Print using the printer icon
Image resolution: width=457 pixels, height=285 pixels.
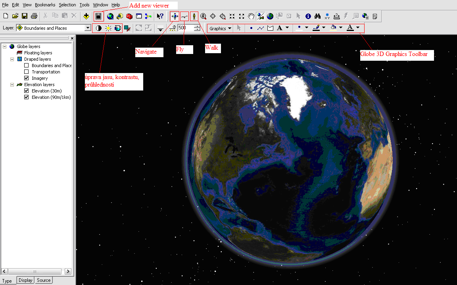[x=34, y=16]
